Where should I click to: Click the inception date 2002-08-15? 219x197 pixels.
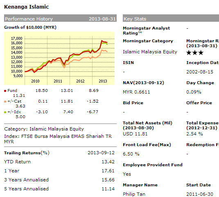point(200,72)
